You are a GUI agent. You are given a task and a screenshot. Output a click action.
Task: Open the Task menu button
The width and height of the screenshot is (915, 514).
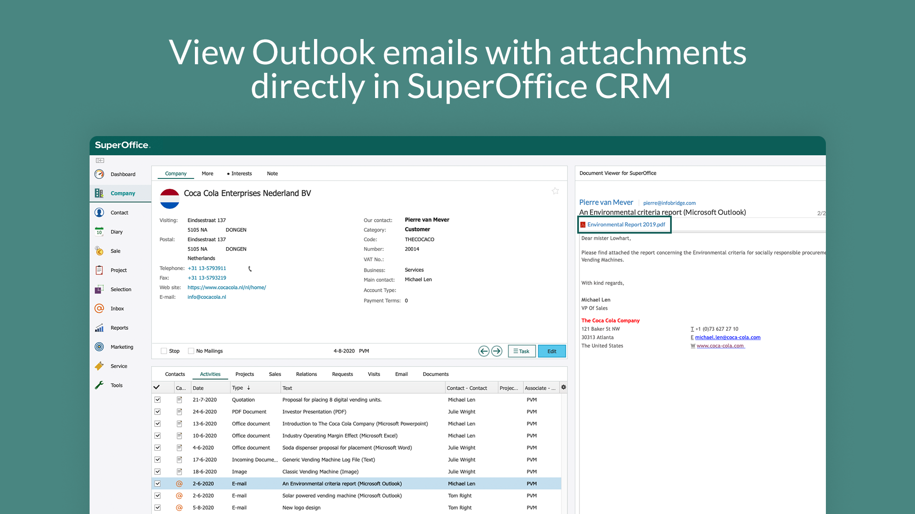pos(522,351)
